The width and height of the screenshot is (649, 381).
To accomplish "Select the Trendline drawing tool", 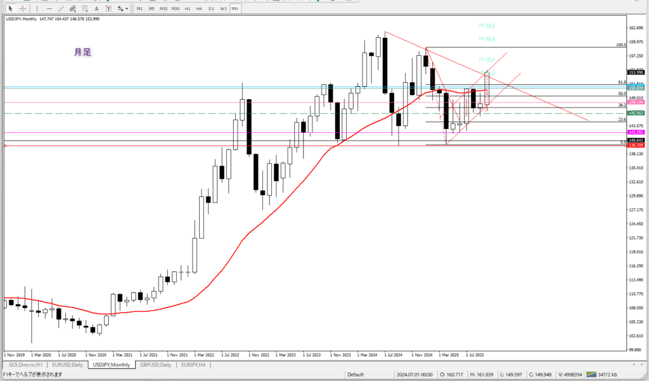I will (x=62, y=8).
